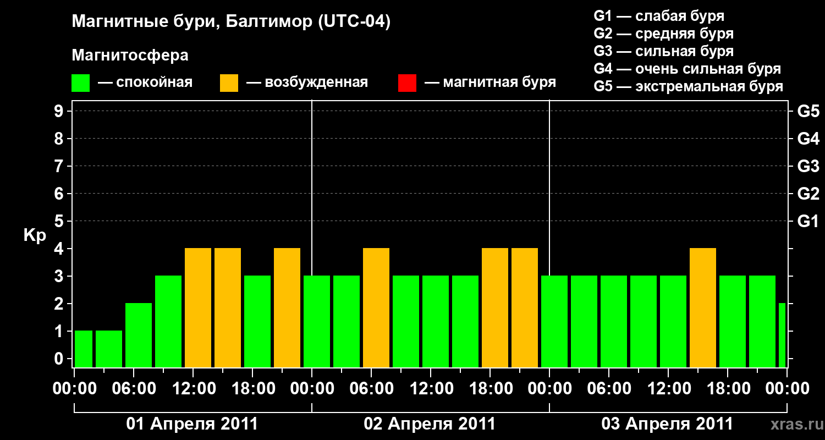Click the yellow bar above 06:00 on 02 Апреля

tap(376, 307)
